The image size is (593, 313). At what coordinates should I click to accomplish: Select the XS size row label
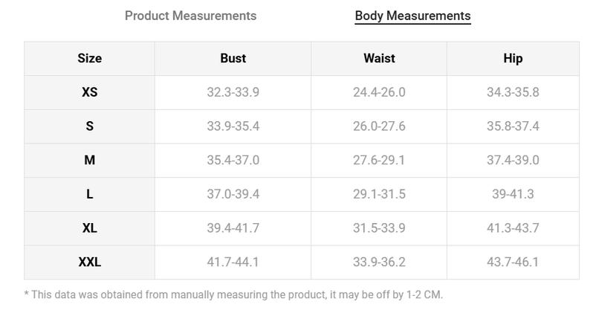click(90, 92)
